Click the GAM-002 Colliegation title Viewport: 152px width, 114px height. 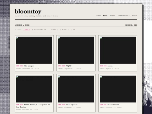point(68,105)
